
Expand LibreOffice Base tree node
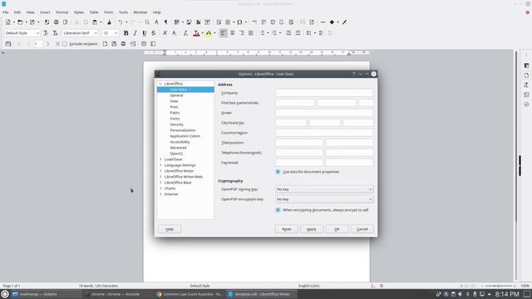pos(160,183)
